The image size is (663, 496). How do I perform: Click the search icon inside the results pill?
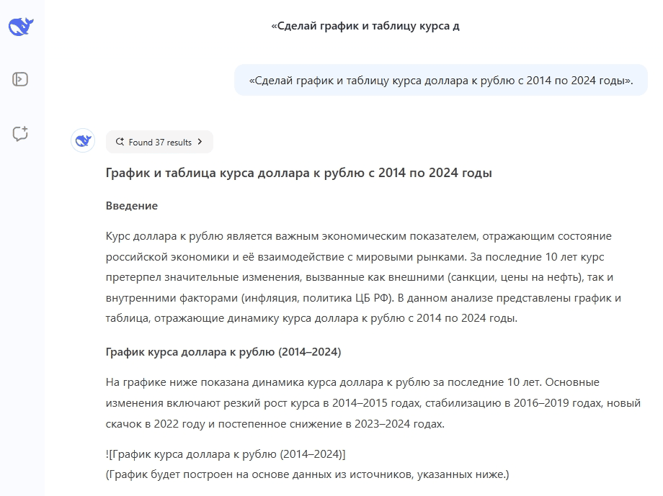[x=119, y=142]
